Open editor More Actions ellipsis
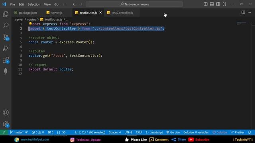This screenshot has height=143, width=255. click(249, 12)
